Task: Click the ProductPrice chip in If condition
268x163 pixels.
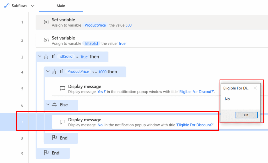Action: [78, 71]
